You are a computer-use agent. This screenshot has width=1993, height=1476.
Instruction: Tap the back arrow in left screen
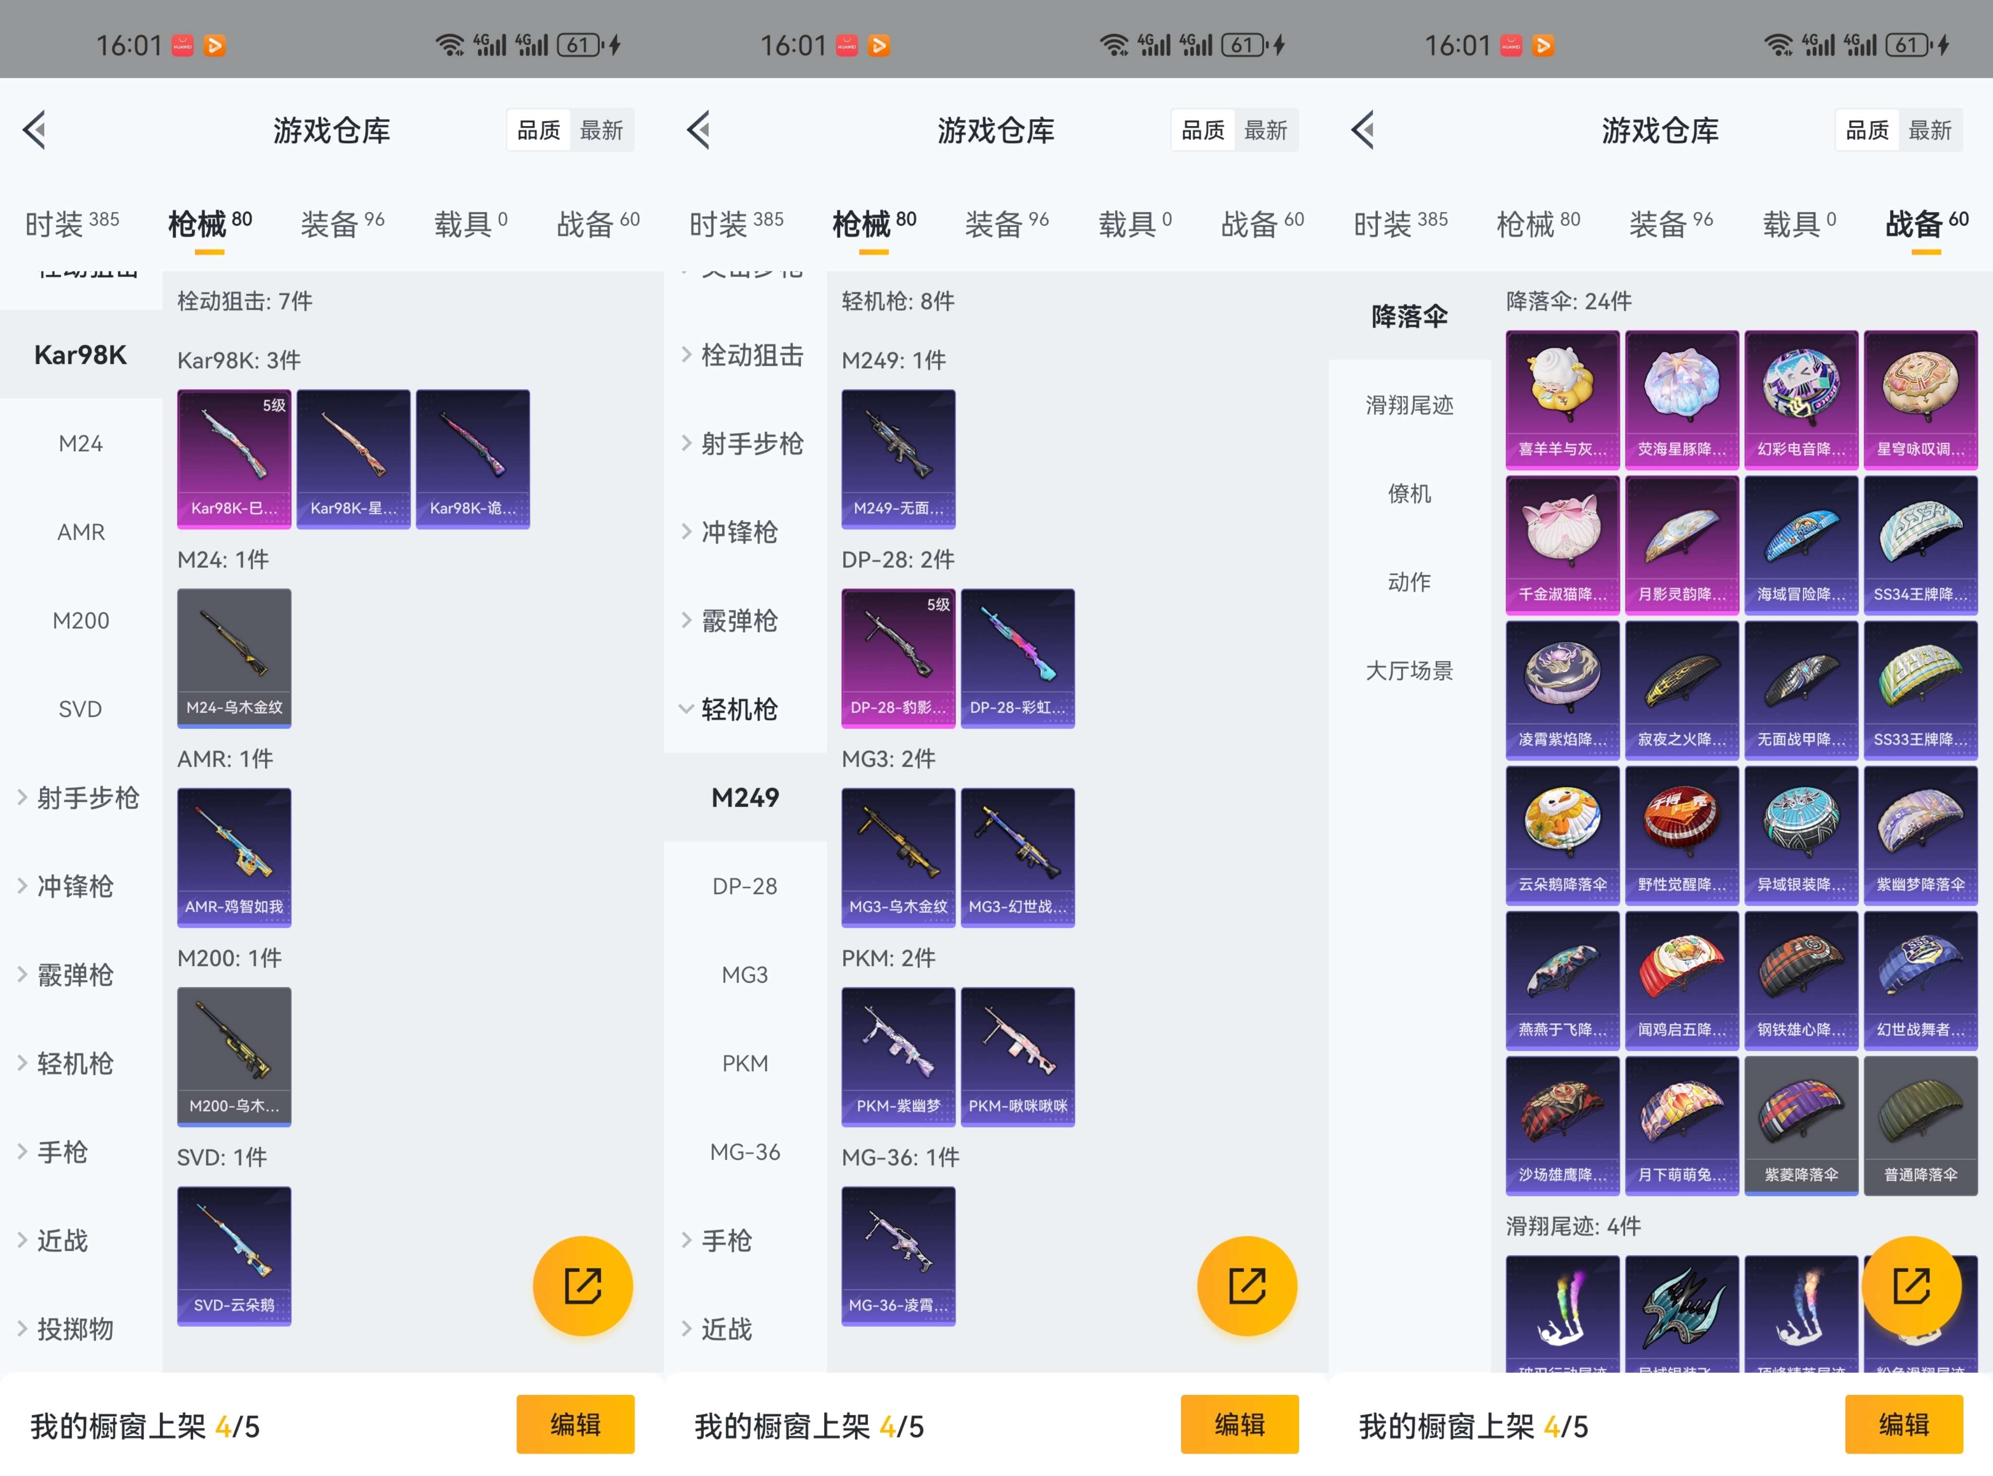coord(34,130)
